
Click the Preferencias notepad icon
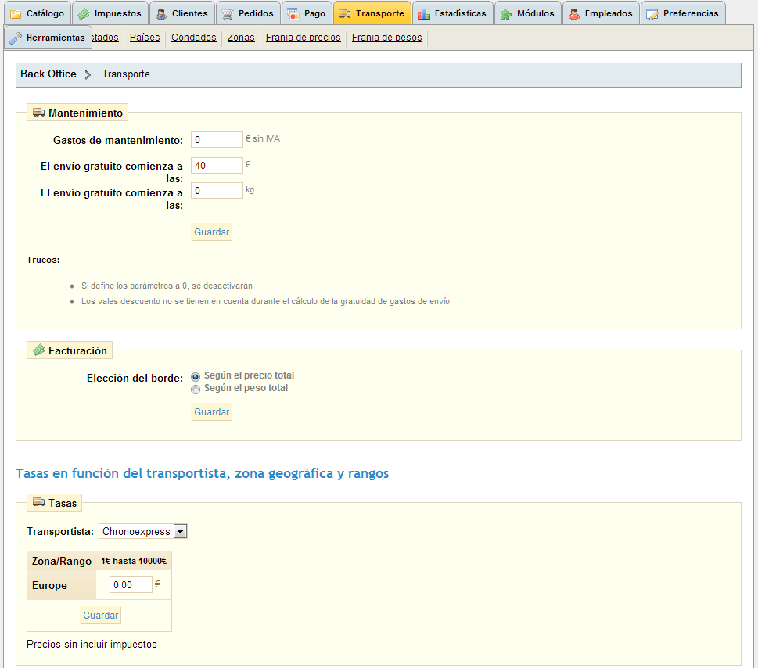point(652,14)
